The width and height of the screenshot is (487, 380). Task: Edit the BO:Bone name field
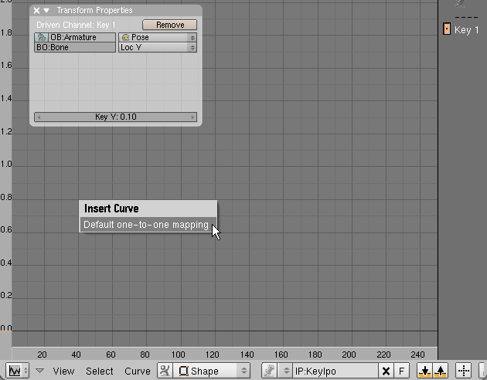(75, 47)
